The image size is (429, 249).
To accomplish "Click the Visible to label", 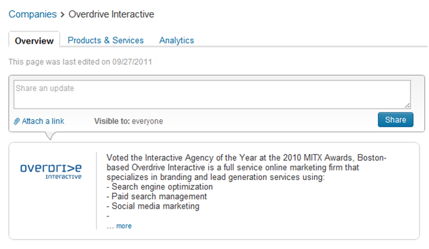I will [x=112, y=121].
